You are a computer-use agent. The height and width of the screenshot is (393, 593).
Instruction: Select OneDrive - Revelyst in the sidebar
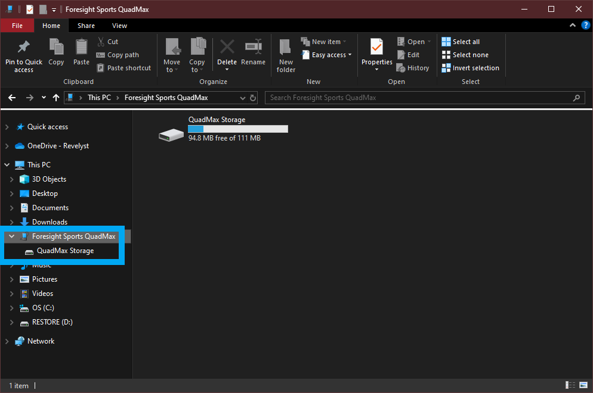(x=58, y=146)
